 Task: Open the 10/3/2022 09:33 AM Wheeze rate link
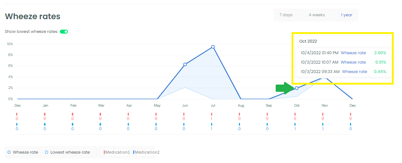point(354,72)
